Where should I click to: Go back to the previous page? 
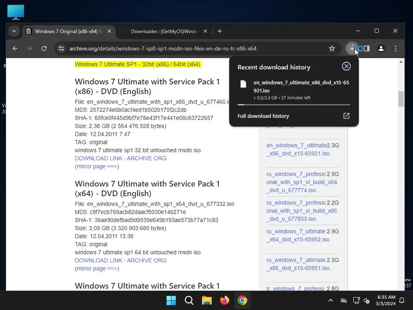click(15, 48)
